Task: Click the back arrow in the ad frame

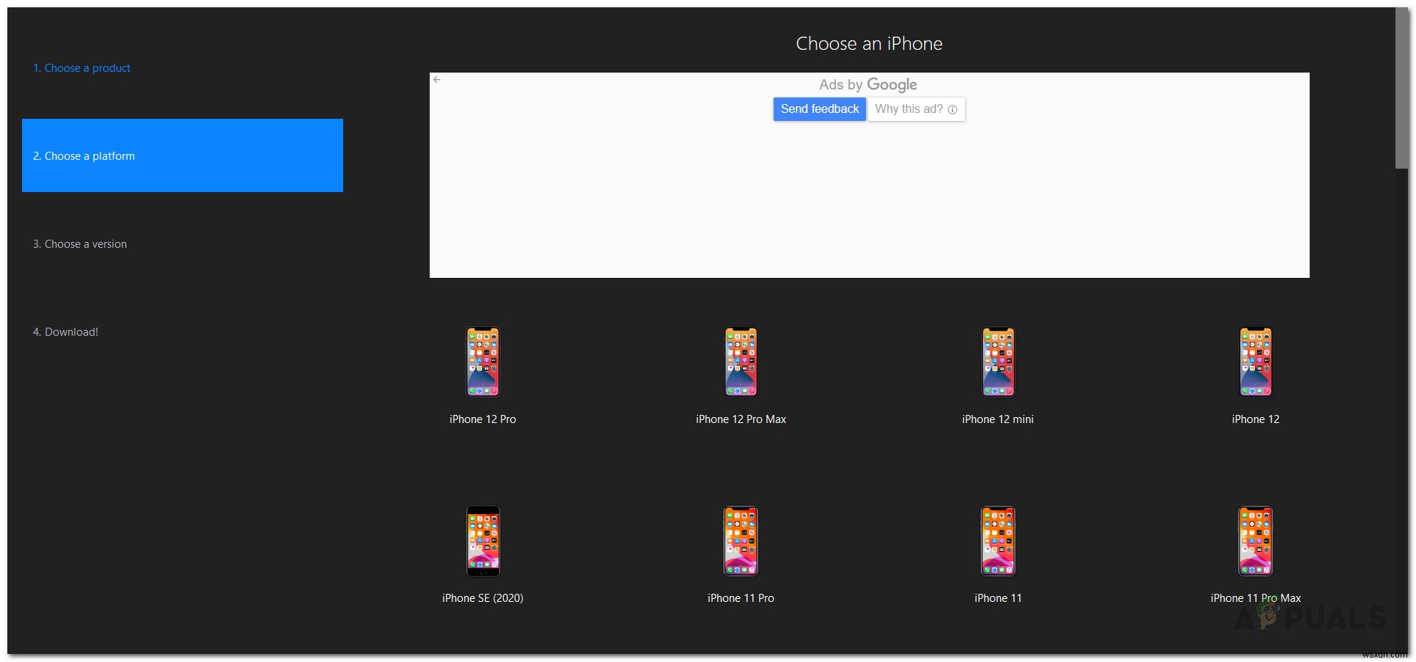Action: coord(438,79)
